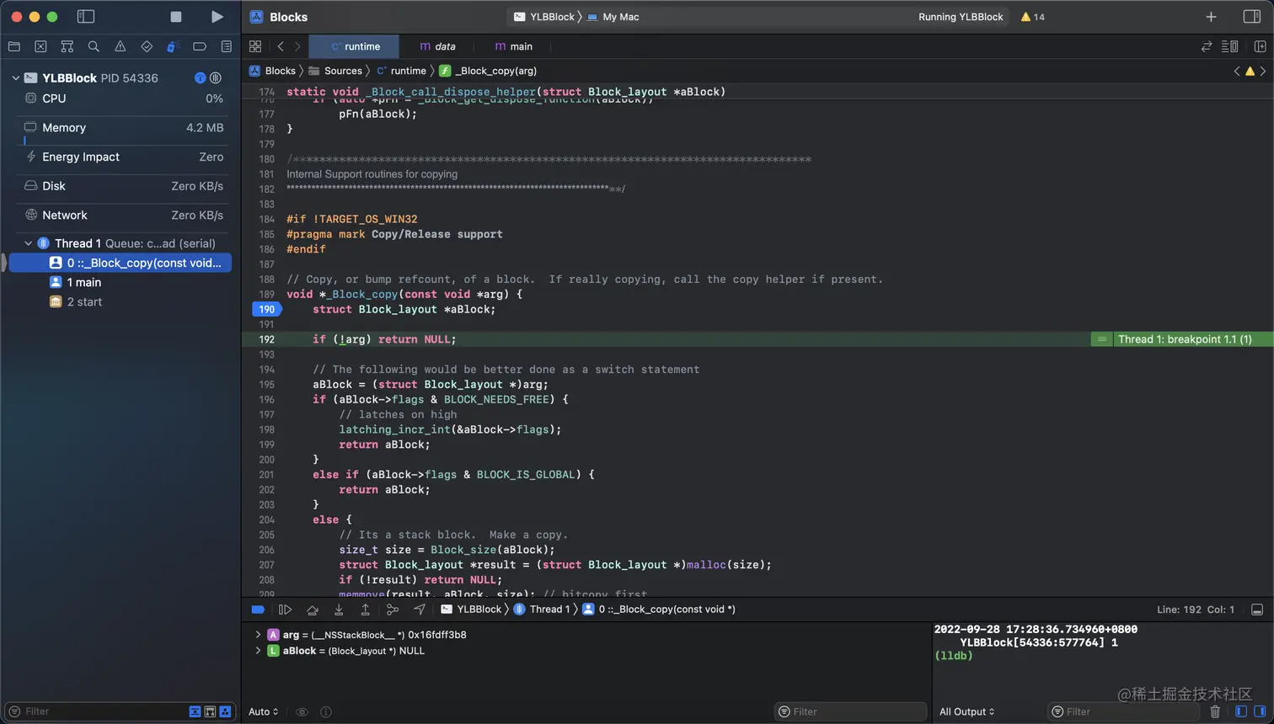The width and height of the screenshot is (1274, 724).
Task: Select the CPU gauge row
Action: (x=123, y=98)
